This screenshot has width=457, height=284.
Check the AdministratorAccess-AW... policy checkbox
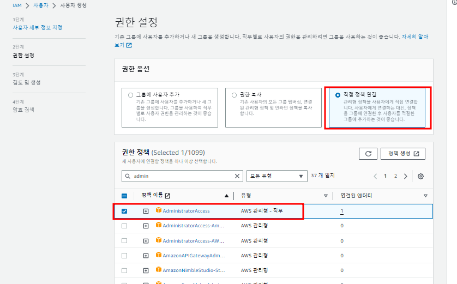click(x=124, y=241)
